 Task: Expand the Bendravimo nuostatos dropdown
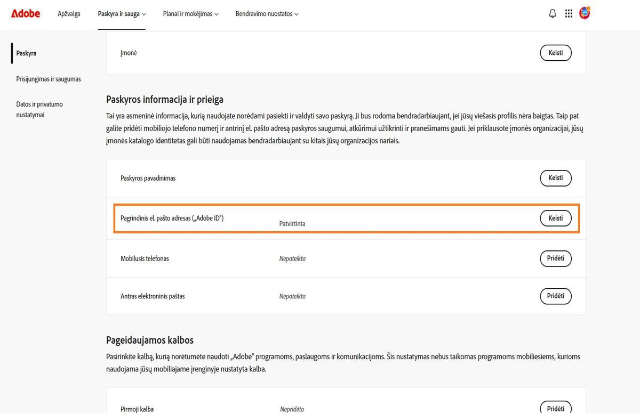click(267, 14)
